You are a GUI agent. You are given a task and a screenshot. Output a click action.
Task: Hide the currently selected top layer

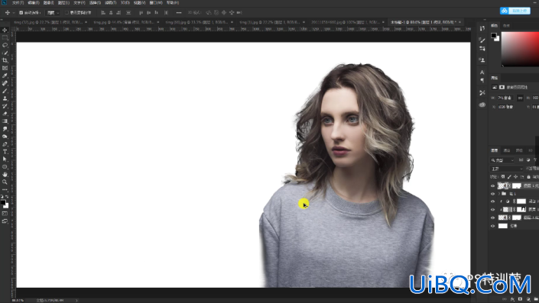pos(492,186)
